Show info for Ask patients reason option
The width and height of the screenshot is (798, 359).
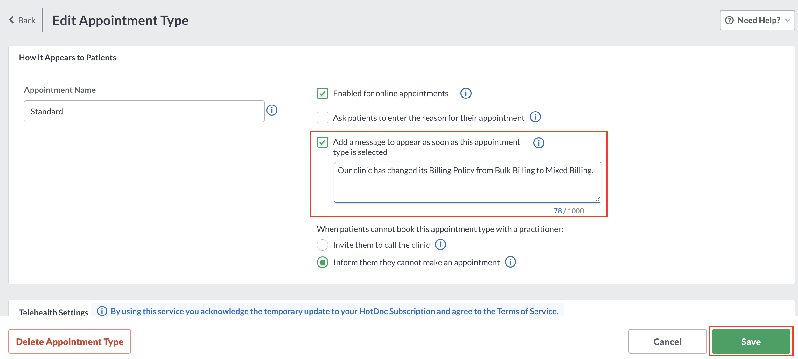535,117
